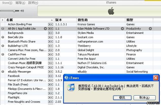Select Bluetooth Photo Share row
Screen dimensions: 161x105
pyautogui.click(x=81, y=41)
